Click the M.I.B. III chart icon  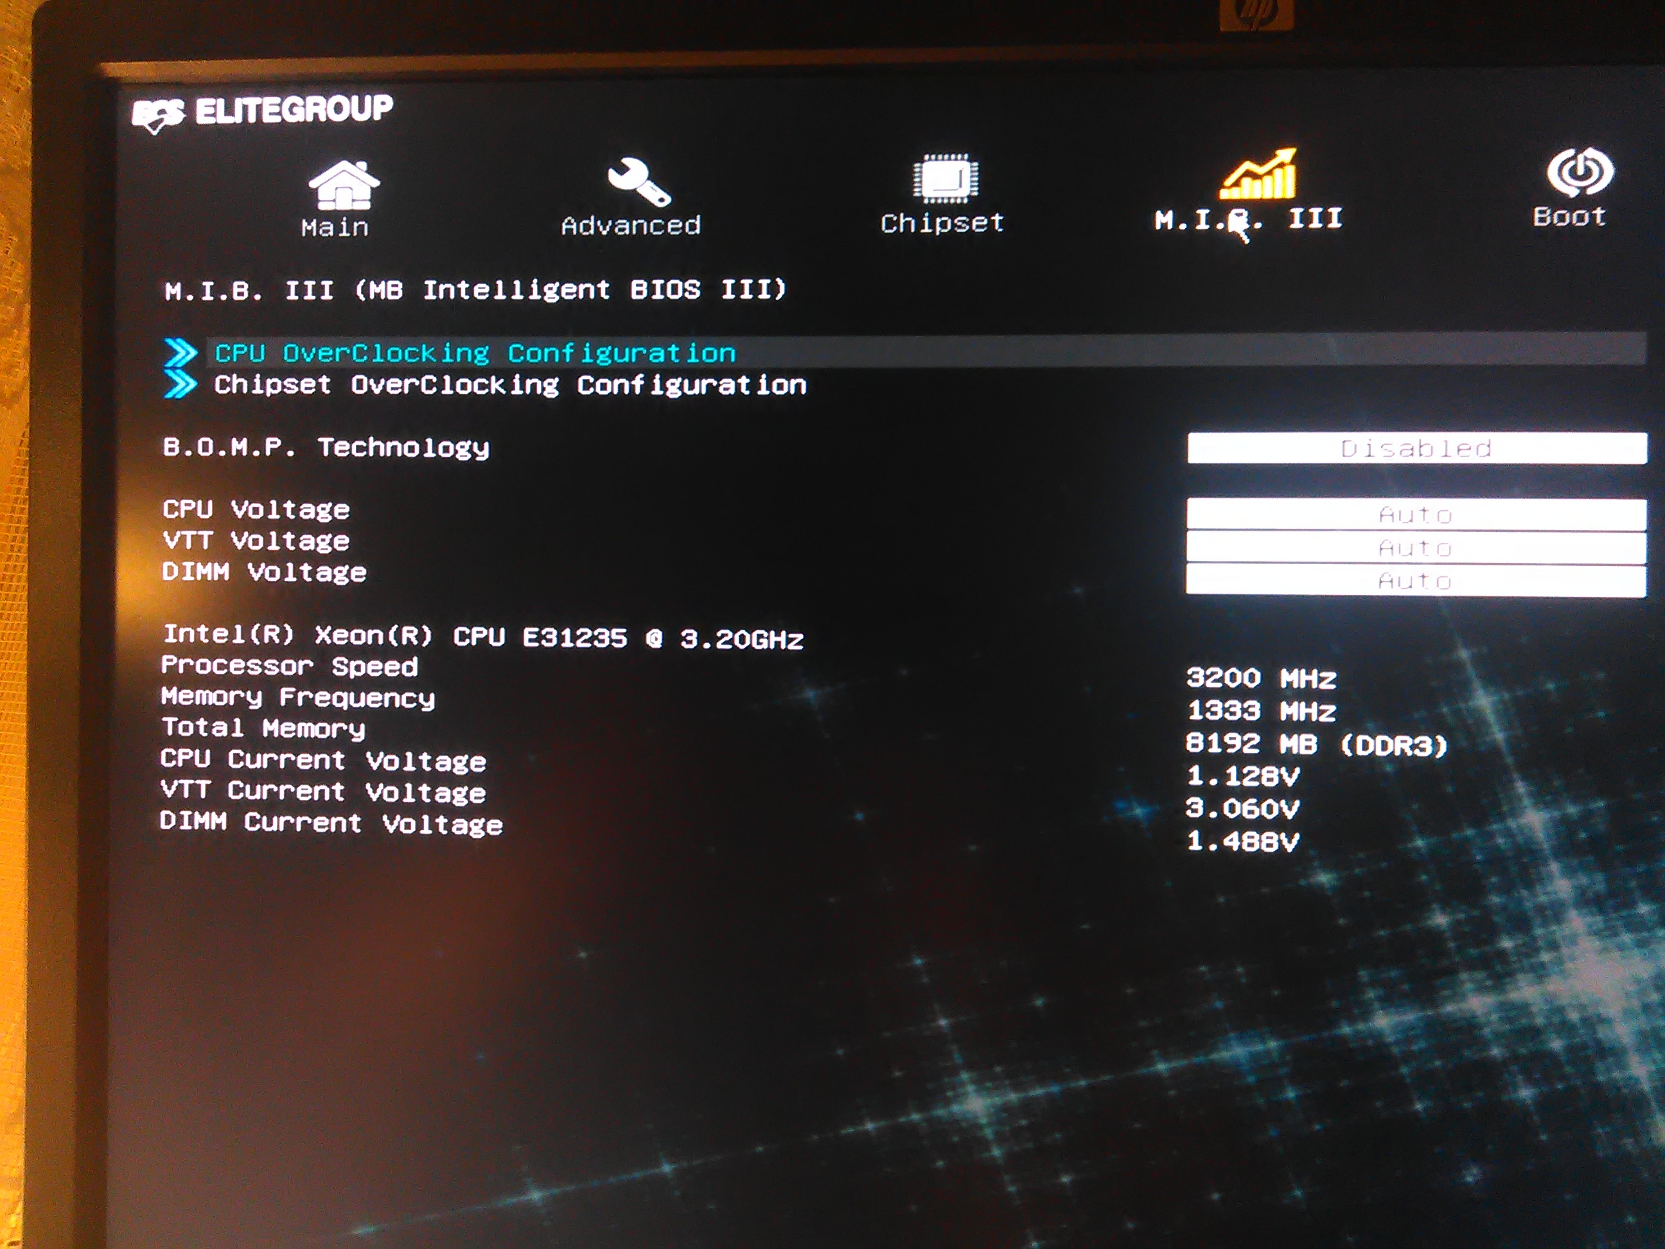point(1258,175)
